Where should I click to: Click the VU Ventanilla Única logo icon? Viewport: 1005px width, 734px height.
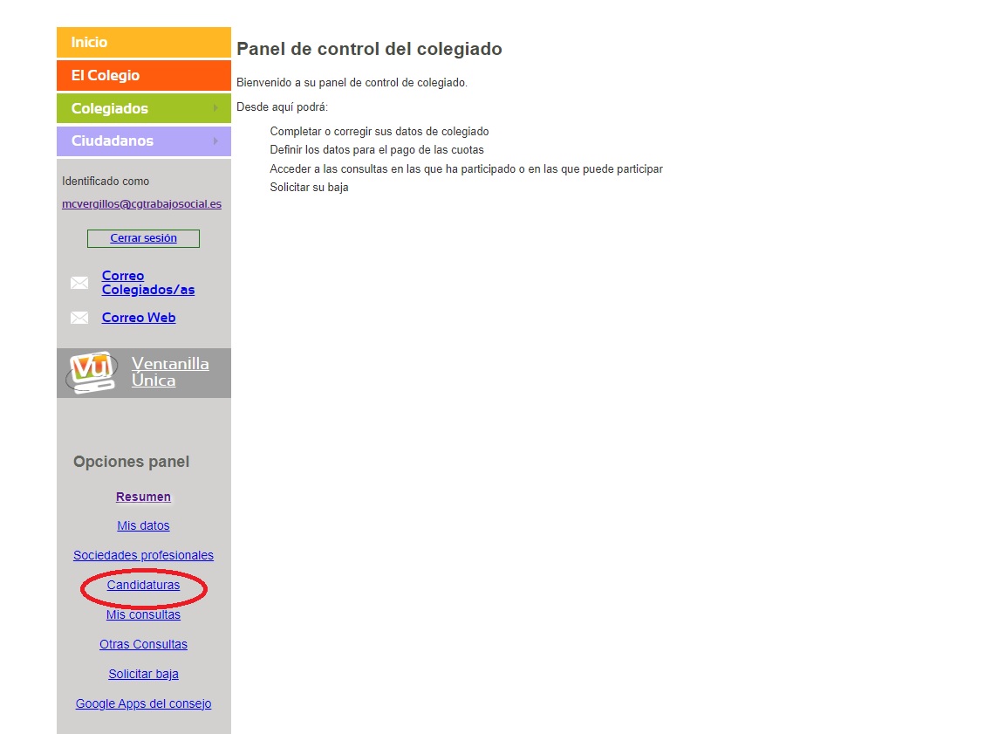click(92, 373)
